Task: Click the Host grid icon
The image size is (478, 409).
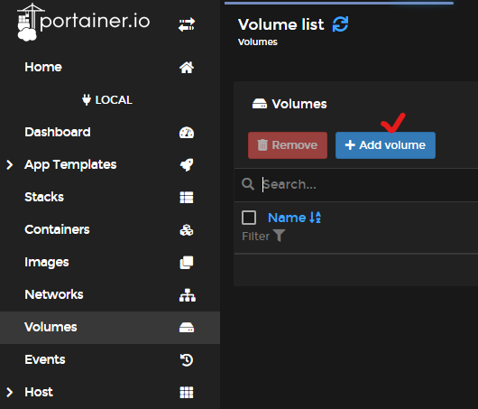Action: [x=187, y=393]
